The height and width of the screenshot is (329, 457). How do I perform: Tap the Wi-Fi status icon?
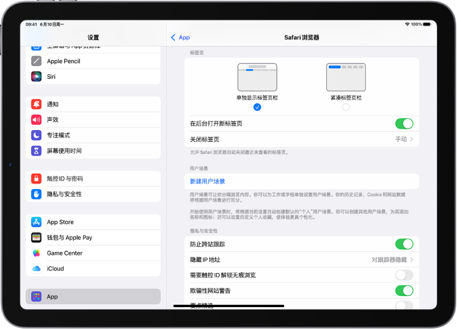(x=407, y=24)
